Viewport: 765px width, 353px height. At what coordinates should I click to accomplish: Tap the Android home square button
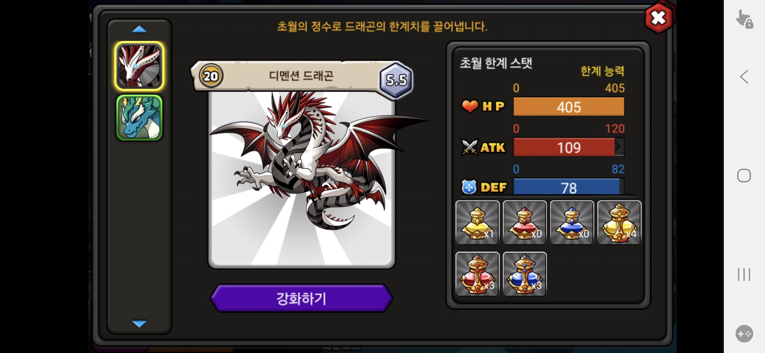744,176
